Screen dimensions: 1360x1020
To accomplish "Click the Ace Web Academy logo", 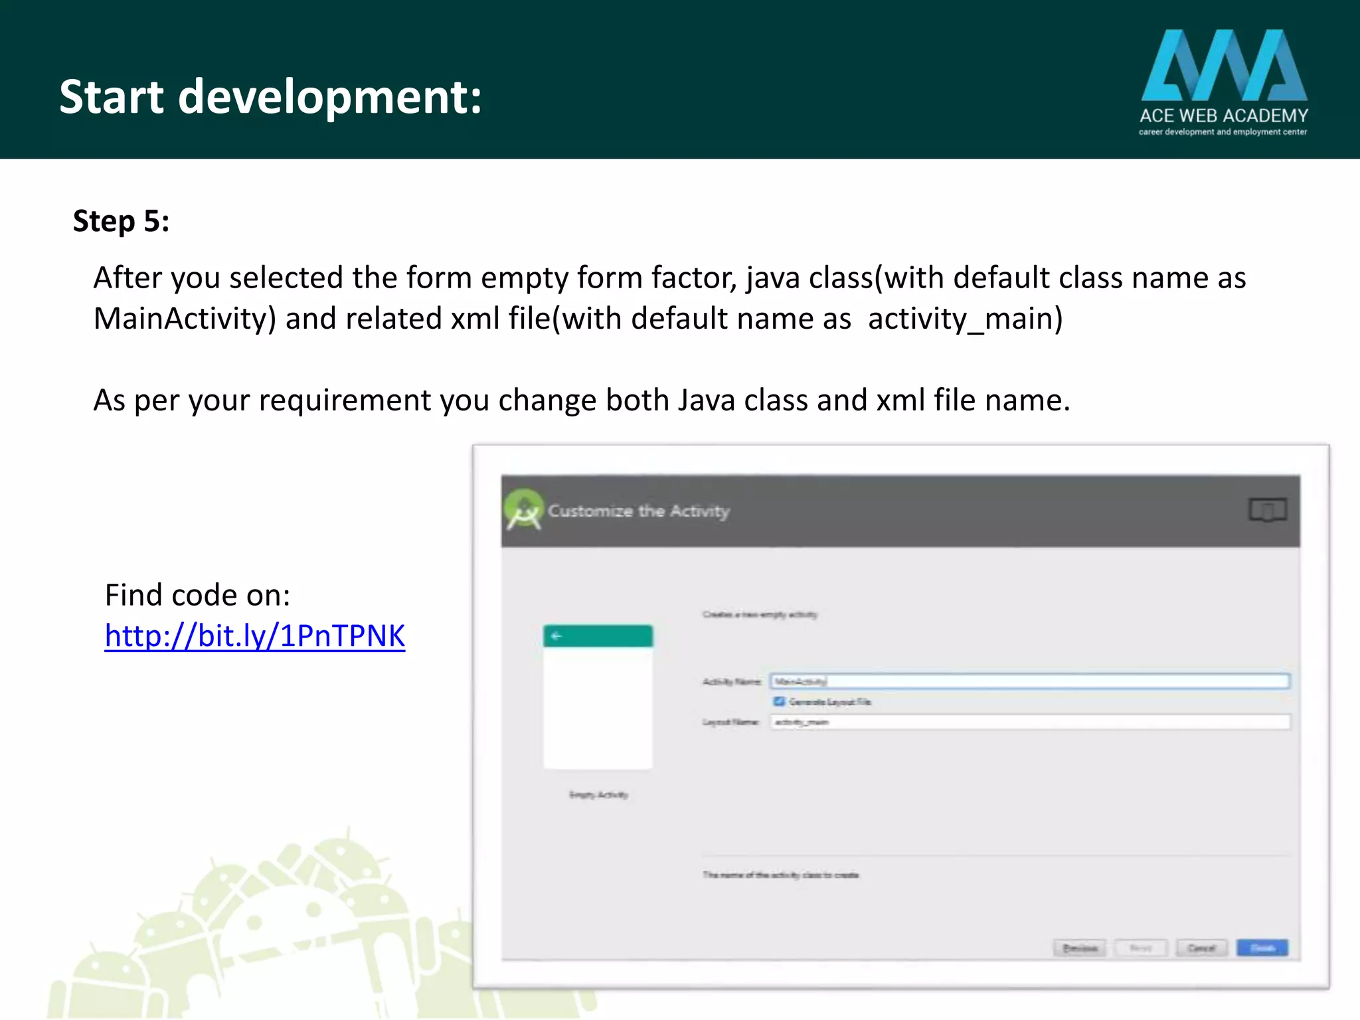I will (x=1224, y=82).
